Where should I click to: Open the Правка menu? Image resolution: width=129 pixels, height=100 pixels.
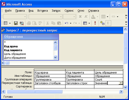pos(20,11)
